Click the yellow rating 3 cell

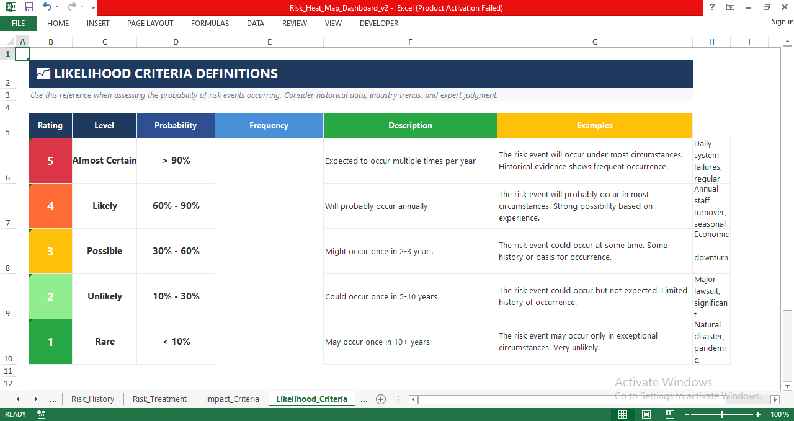coord(50,251)
